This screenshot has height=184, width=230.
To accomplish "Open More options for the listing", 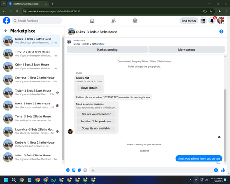I will [x=187, y=50].
